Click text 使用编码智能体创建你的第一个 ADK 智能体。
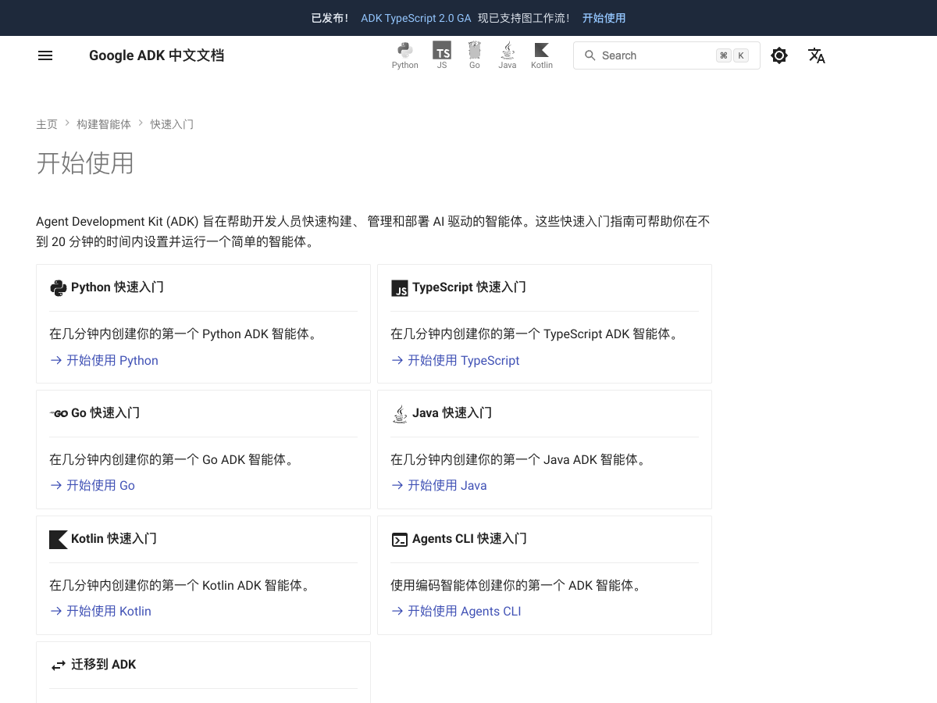Screen dimensions: 937x703 pyautogui.click(x=516, y=585)
